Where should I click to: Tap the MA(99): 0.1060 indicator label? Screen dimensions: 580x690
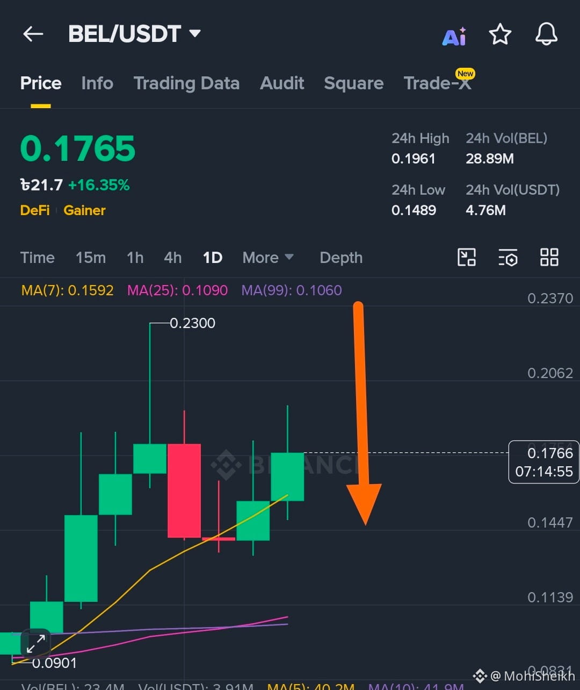coord(292,290)
